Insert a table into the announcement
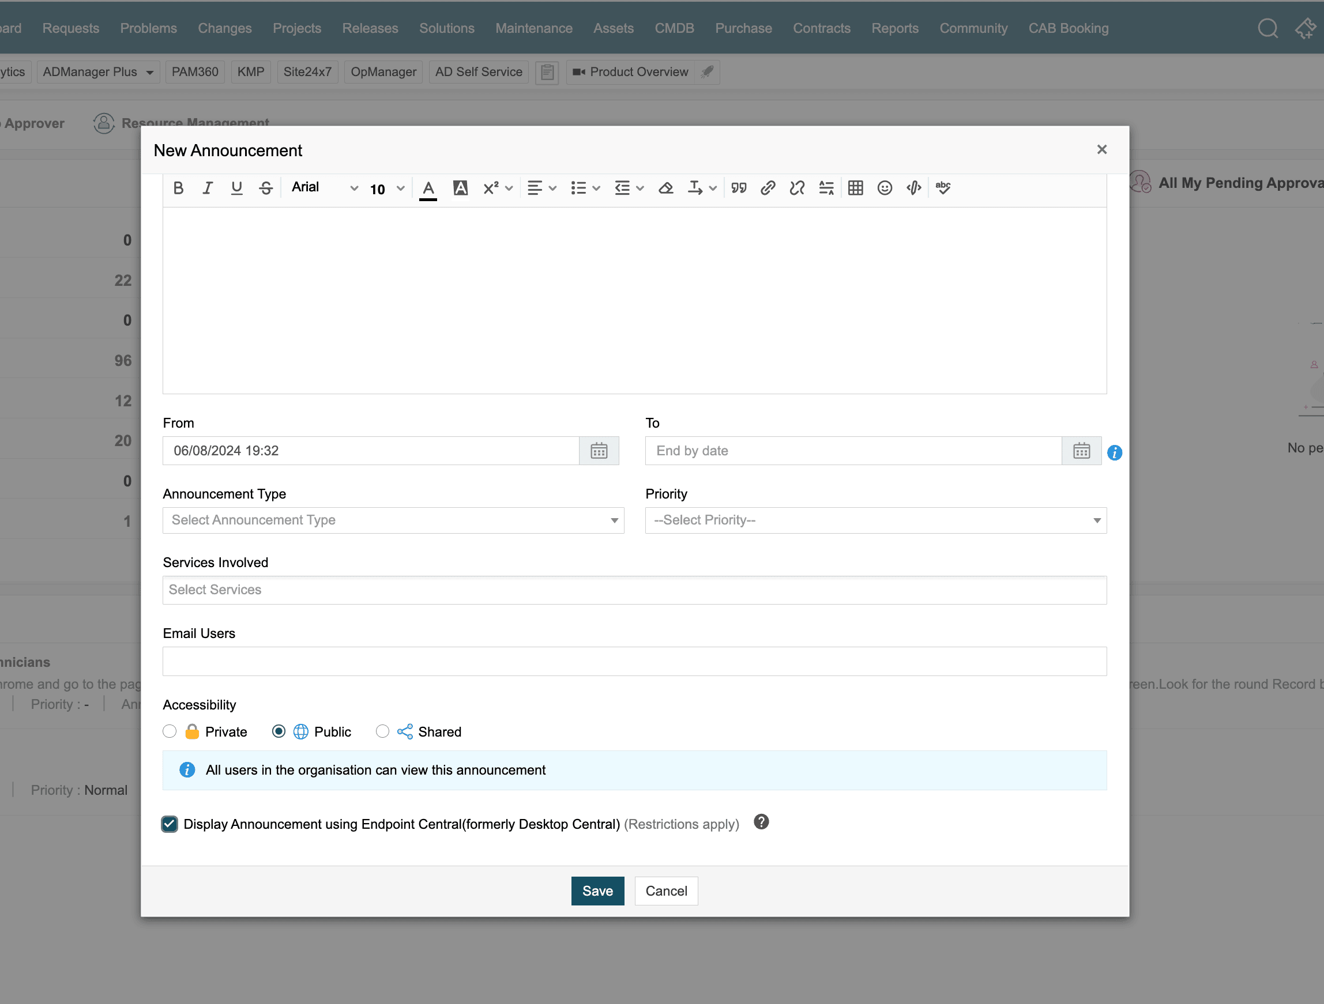 [855, 188]
